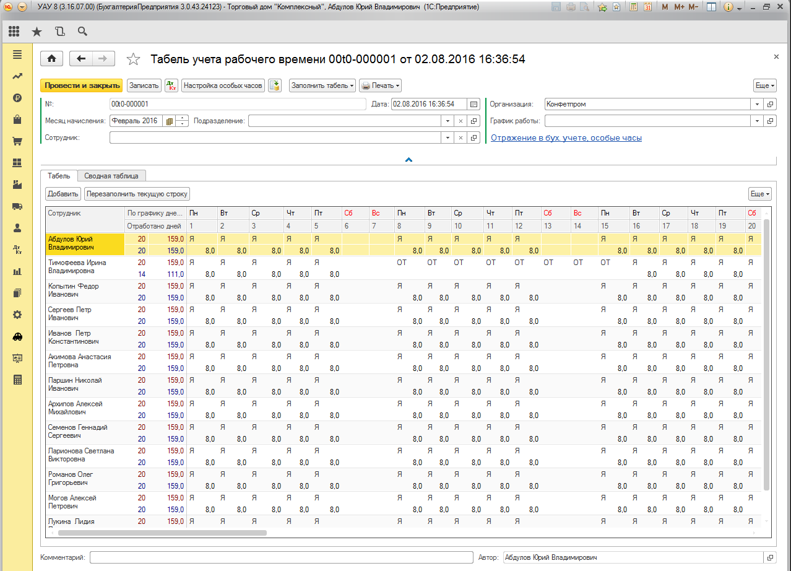
Task: Switch to Сводная таблица tab
Action: click(x=112, y=175)
